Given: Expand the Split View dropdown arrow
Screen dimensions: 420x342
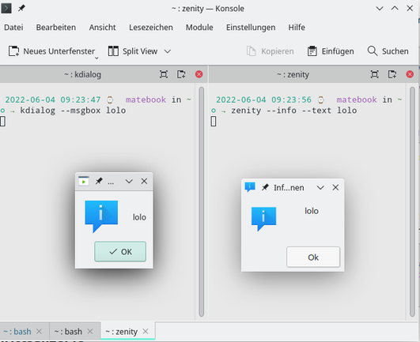Looking at the screenshot, I should tap(168, 51).
